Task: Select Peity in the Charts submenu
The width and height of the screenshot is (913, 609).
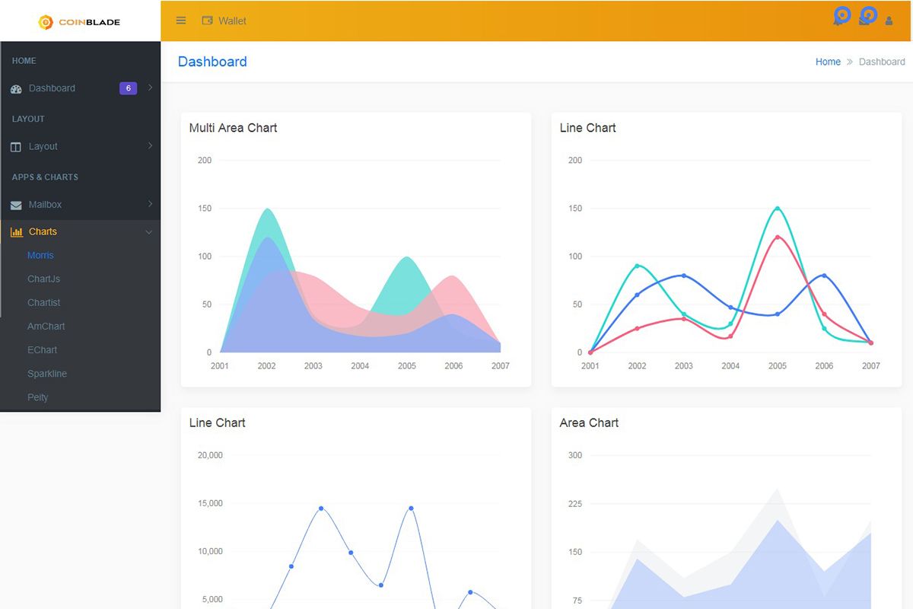Action: pyautogui.click(x=38, y=397)
